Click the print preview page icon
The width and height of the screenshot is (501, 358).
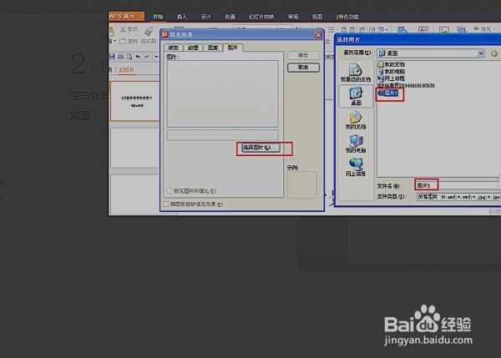(x=129, y=57)
